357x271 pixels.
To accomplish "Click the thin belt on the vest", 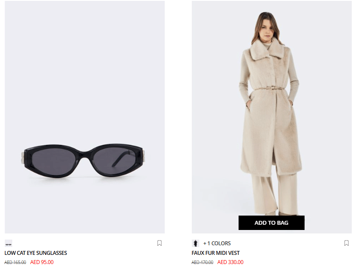I will (x=269, y=88).
